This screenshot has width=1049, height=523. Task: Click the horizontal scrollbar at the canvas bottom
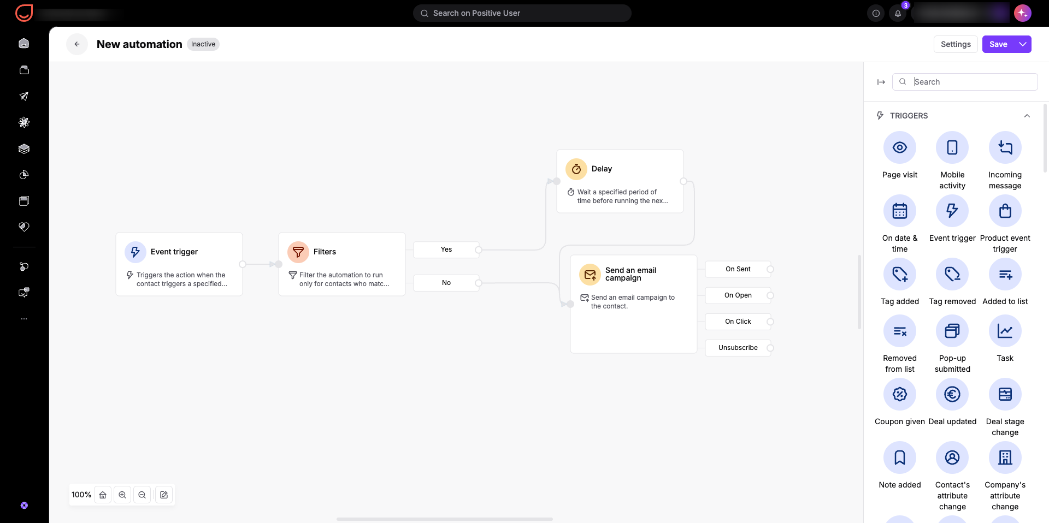(445, 519)
